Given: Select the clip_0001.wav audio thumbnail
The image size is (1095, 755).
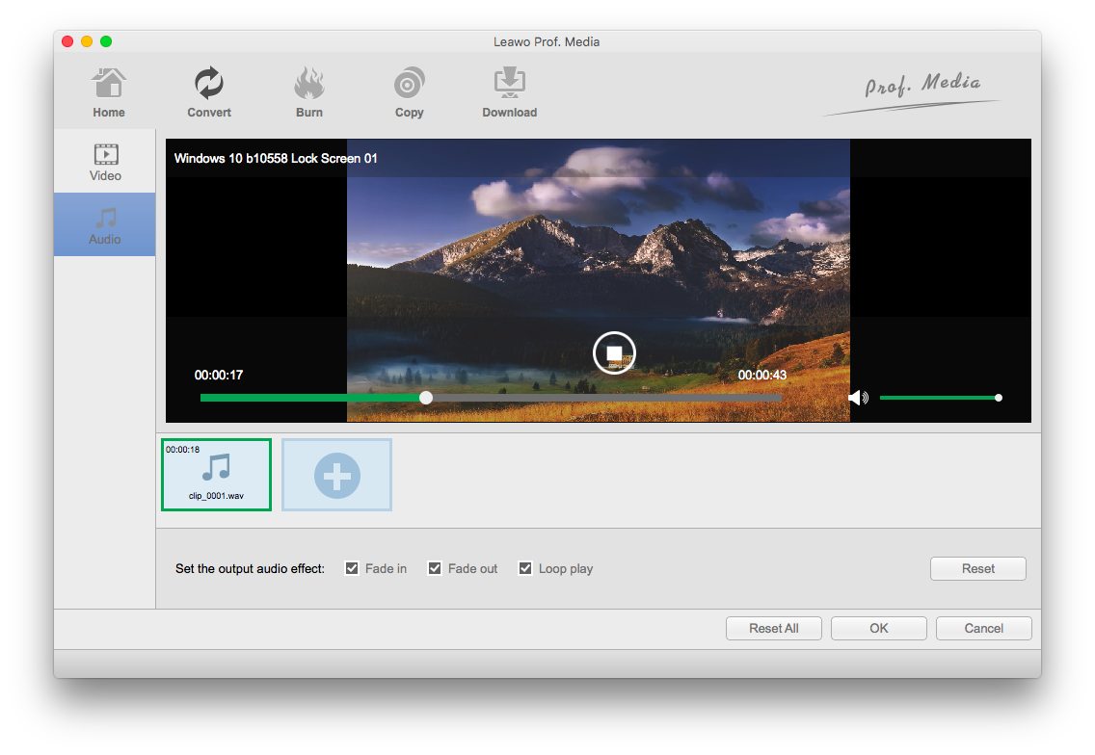Looking at the screenshot, I should pos(216,475).
